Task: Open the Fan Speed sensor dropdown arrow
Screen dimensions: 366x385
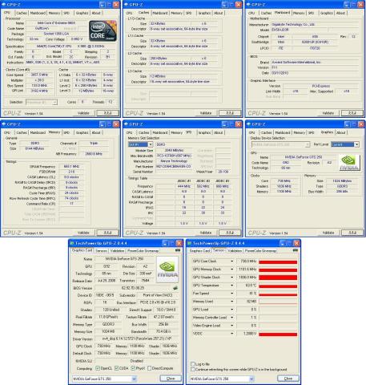Action: [231, 294]
